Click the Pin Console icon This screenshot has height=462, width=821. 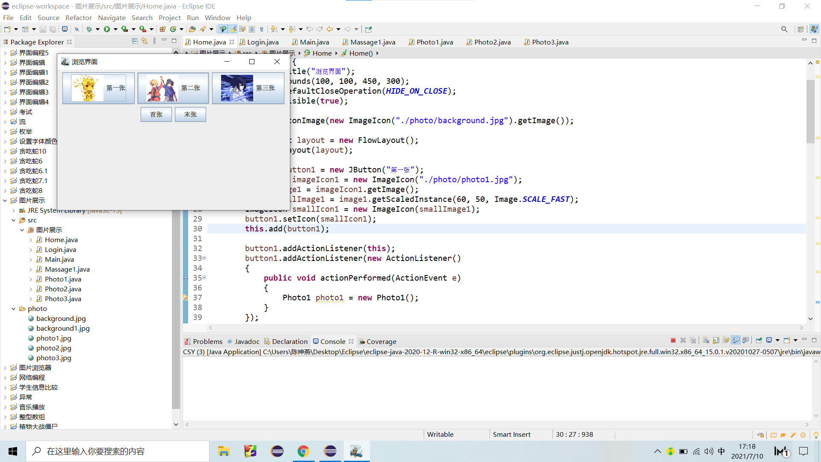(x=759, y=341)
